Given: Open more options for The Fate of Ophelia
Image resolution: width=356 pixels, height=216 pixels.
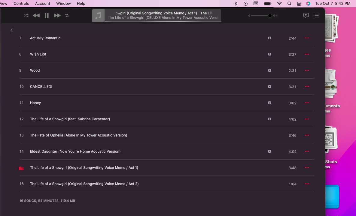Looking at the screenshot, I should 307,135.
